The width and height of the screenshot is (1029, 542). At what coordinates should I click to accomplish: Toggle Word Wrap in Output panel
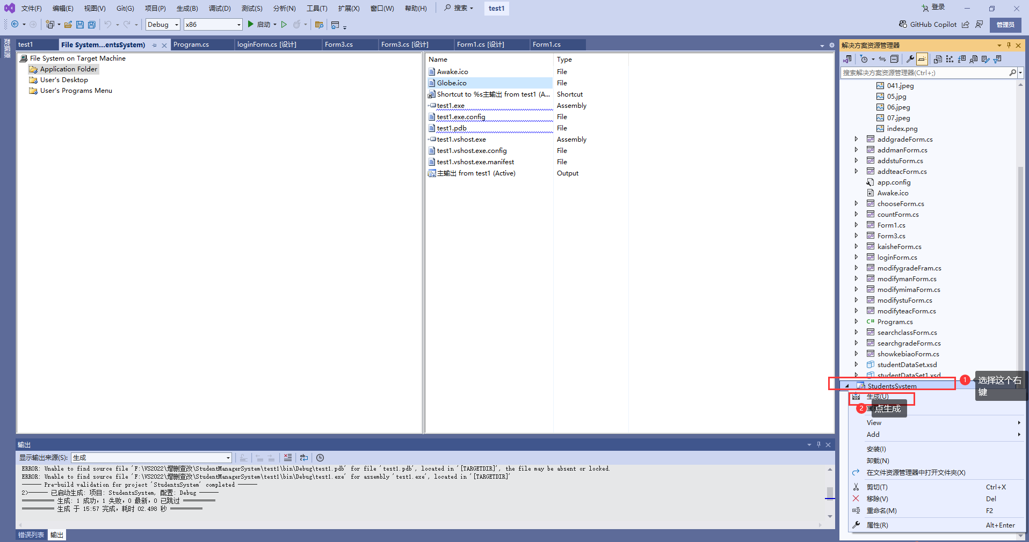tap(304, 458)
